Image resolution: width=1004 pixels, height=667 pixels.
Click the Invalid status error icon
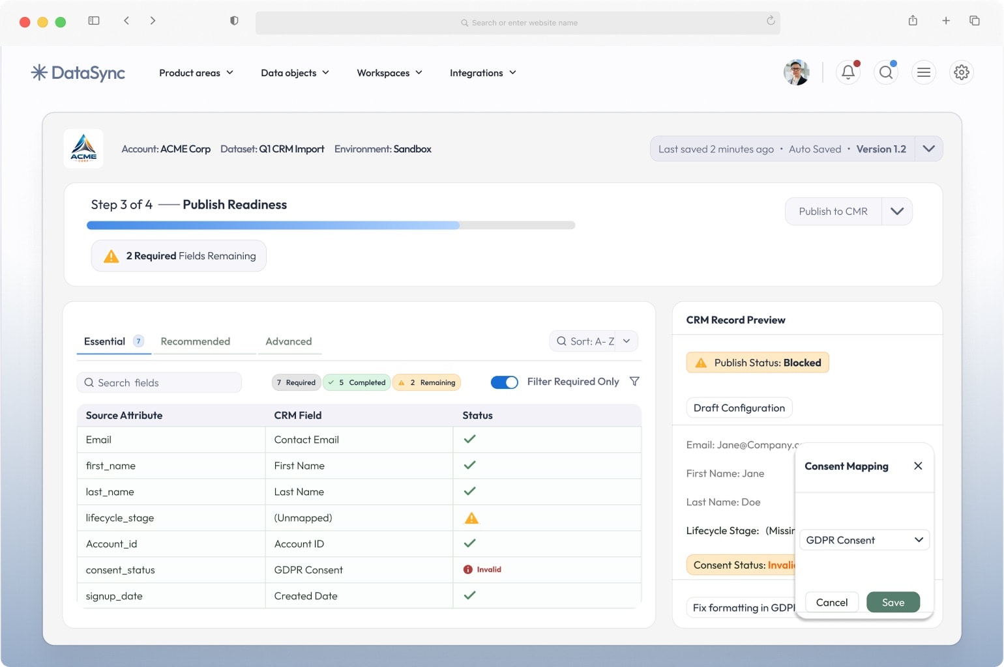pos(467,569)
